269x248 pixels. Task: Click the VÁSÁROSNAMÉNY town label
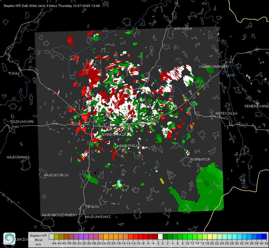214,67
